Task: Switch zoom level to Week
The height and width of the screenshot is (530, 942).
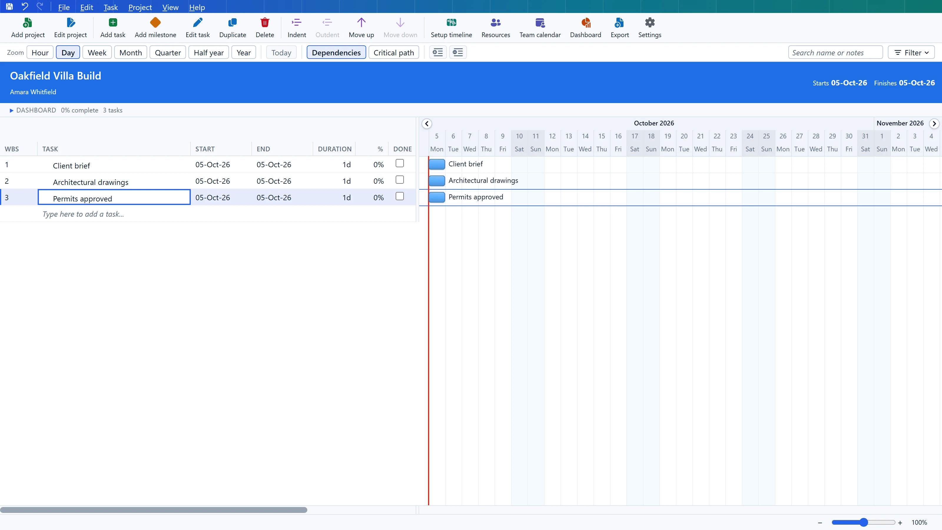Action: [x=97, y=52]
